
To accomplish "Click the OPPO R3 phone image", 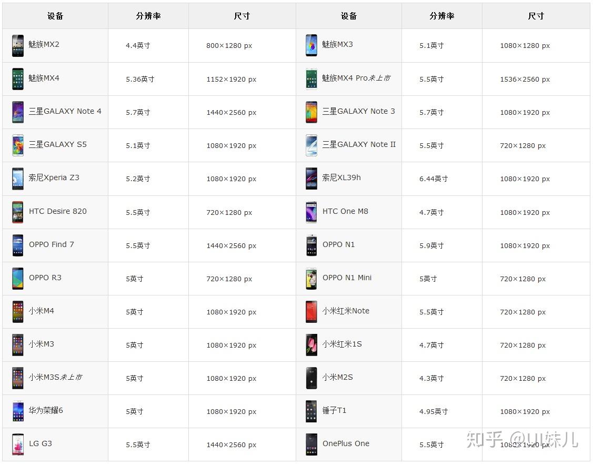I will 18,279.
